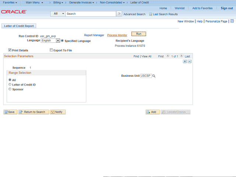The image size is (236, 177).
Task: Click the page grid icon beside Personalize Page
Action: pyautogui.click(x=232, y=21)
